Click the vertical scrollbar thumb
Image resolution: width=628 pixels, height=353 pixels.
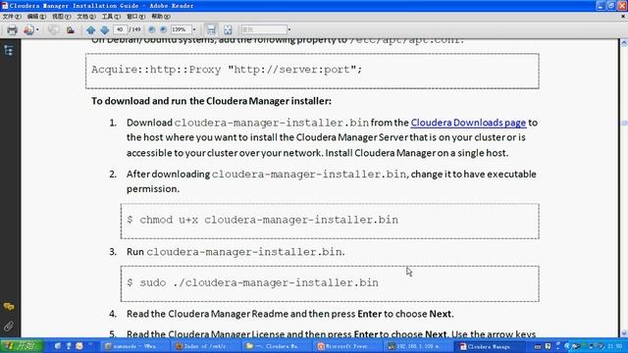[624, 123]
